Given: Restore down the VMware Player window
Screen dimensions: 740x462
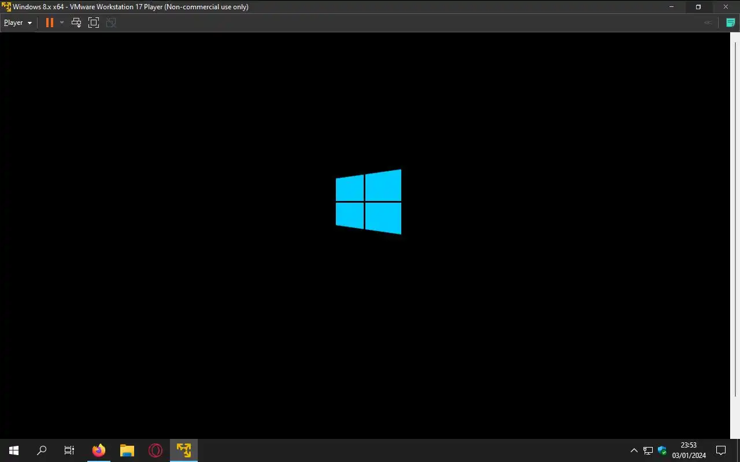Looking at the screenshot, I should [x=698, y=7].
